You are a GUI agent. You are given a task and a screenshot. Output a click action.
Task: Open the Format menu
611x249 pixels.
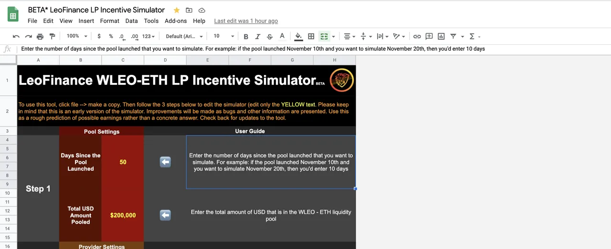click(x=110, y=21)
